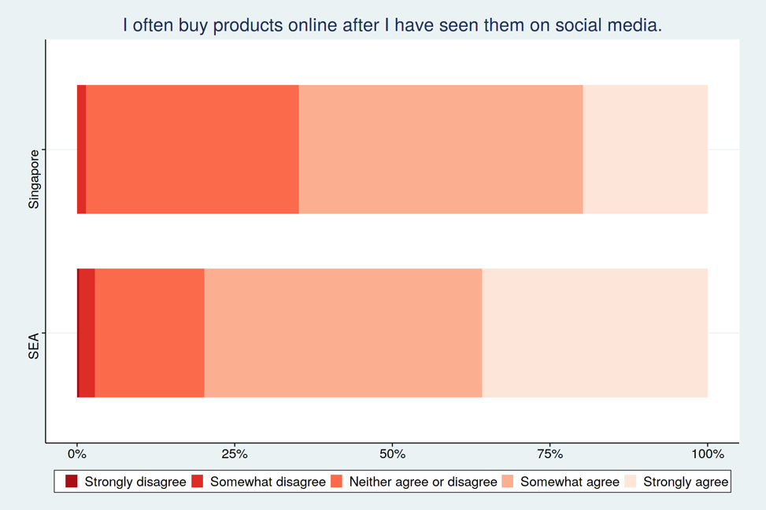
Task: Click SEA's Neither agree or disagree segment
Action: [x=150, y=333]
